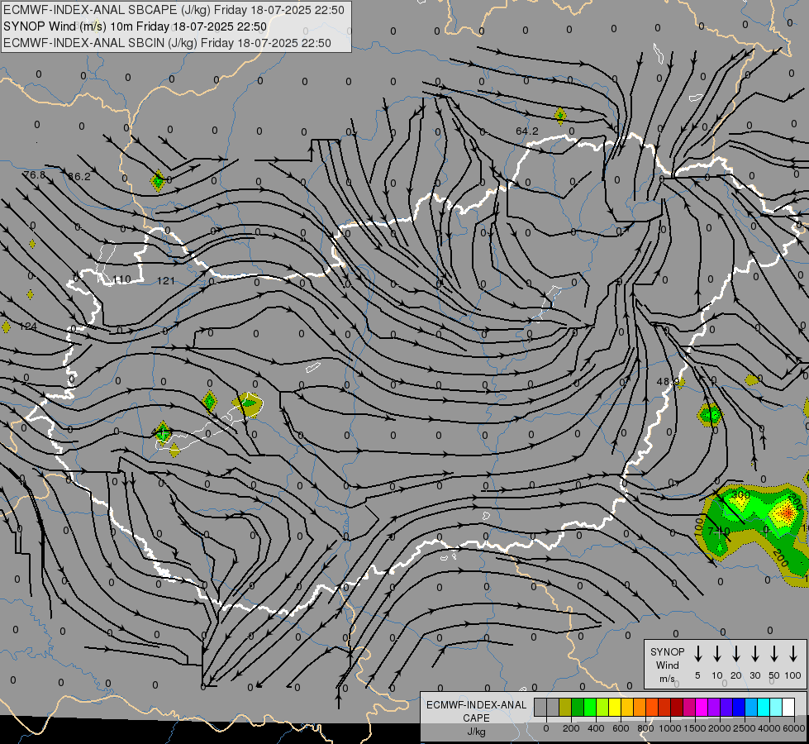This screenshot has height=744, width=809.
Task: Click the SBCIN title line at top
Action: (x=167, y=43)
